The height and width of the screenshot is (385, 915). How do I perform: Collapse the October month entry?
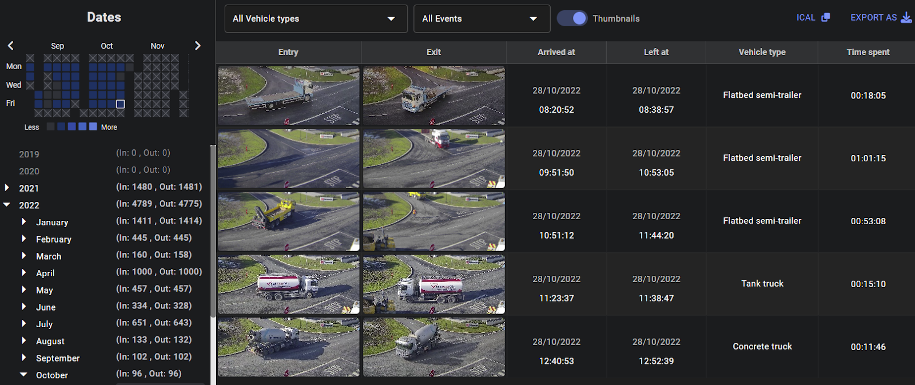tap(23, 375)
